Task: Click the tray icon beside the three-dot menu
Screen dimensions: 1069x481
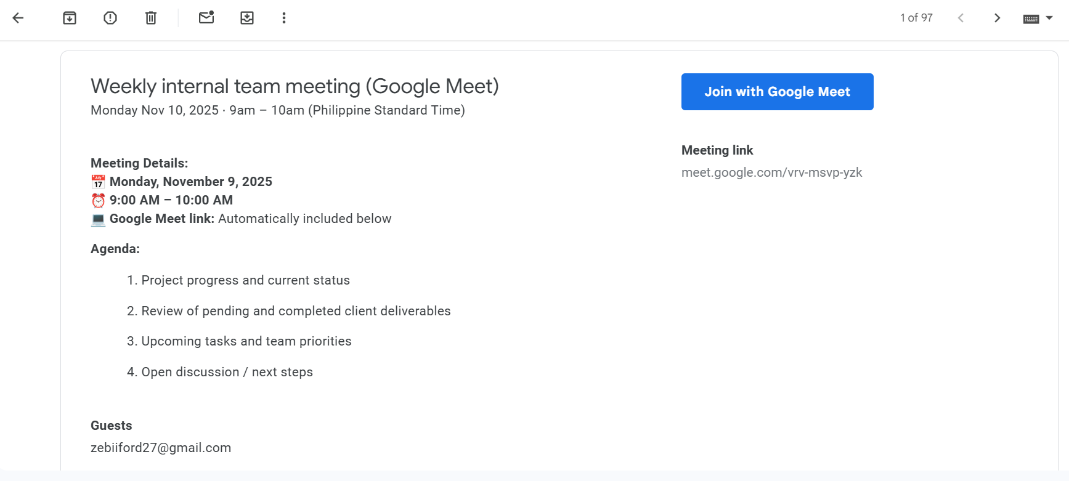Action: click(x=247, y=18)
